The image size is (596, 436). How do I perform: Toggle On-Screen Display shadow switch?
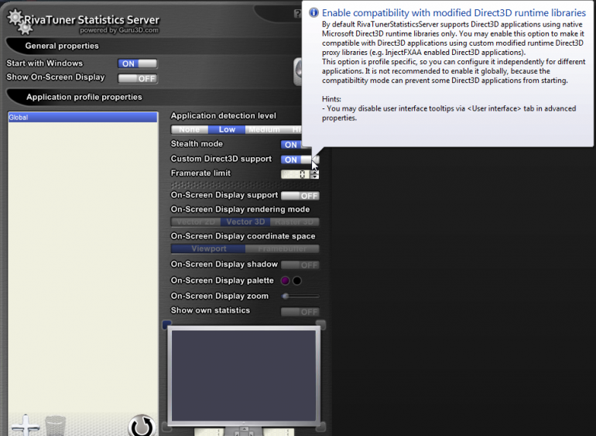(300, 265)
